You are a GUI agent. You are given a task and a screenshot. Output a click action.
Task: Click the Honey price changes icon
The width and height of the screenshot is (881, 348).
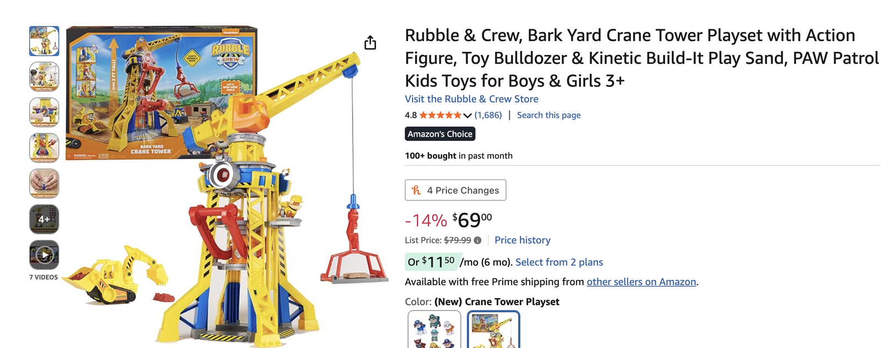pyautogui.click(x=416, y=190)
